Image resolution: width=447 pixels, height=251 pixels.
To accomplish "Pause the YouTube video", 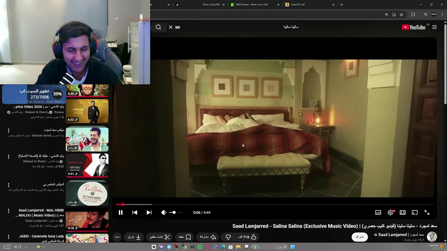I will 120,212.
